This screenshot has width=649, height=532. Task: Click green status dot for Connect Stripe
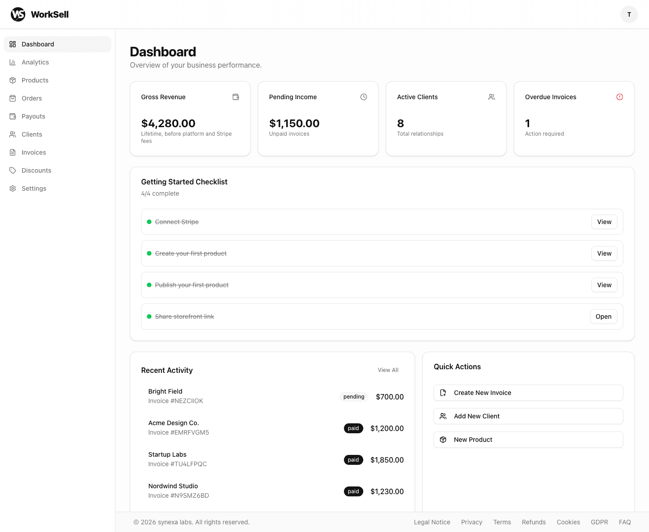[x=149, y=222]
